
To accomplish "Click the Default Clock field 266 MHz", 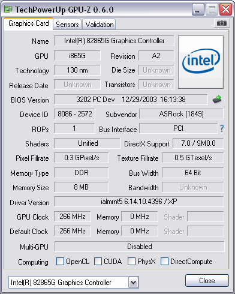I will [73, 231].
